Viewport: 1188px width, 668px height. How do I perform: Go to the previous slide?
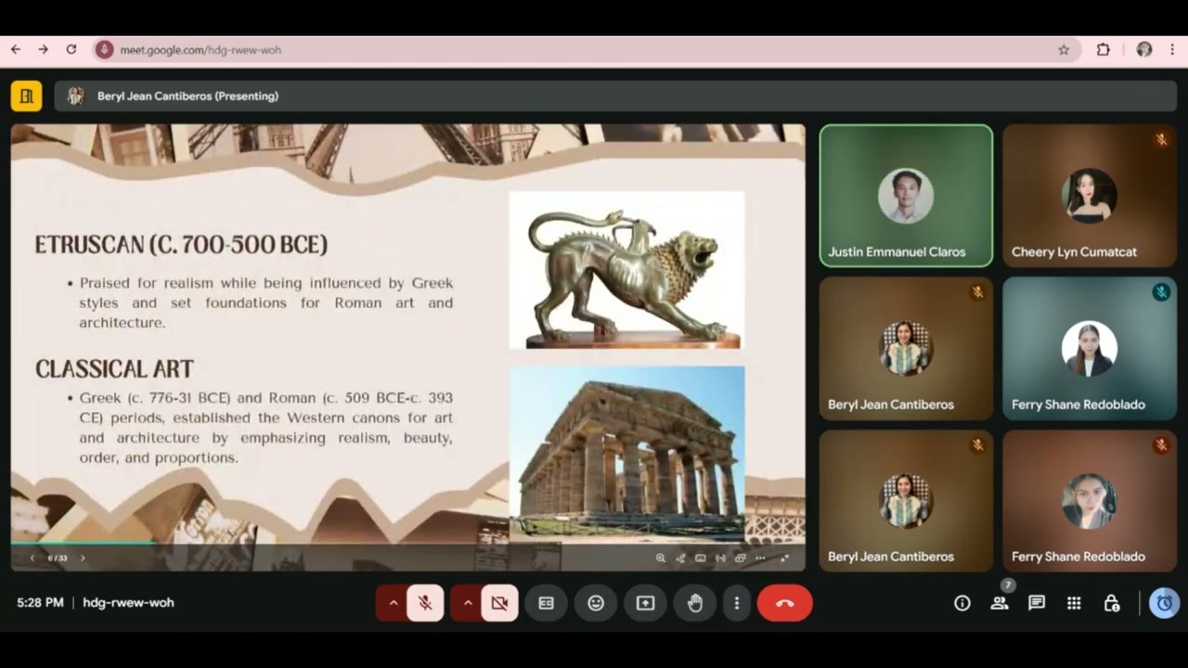point(32,558)
